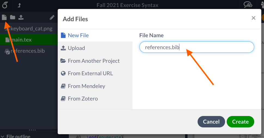Open main.tex in the file tree
The height and width of the screenshot is (138, 264).
21,40
